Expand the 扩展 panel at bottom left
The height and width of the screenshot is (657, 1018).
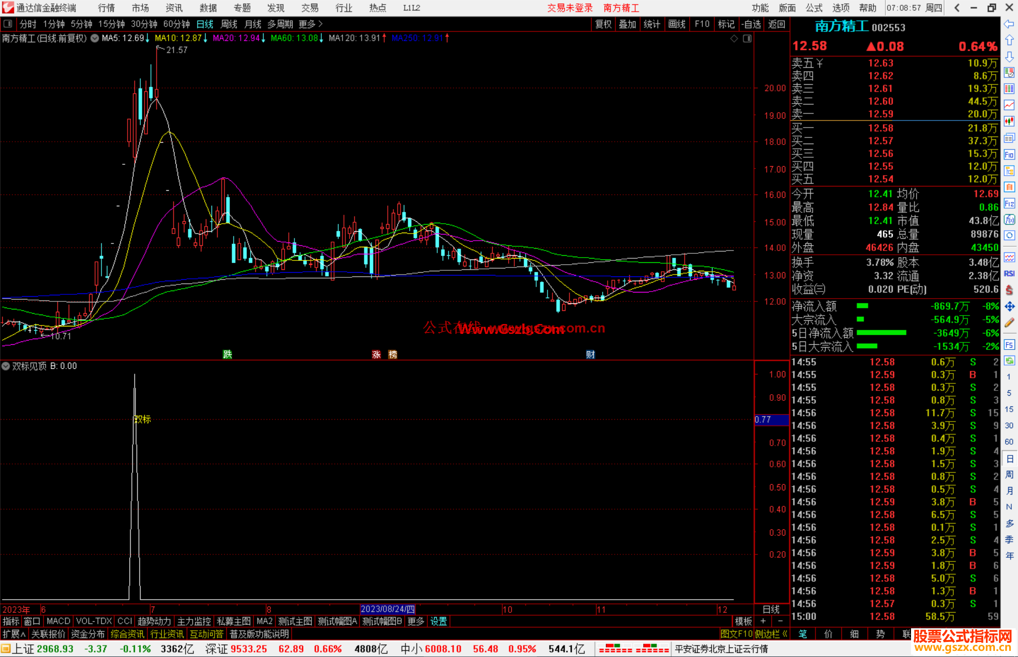pos(14,634)
